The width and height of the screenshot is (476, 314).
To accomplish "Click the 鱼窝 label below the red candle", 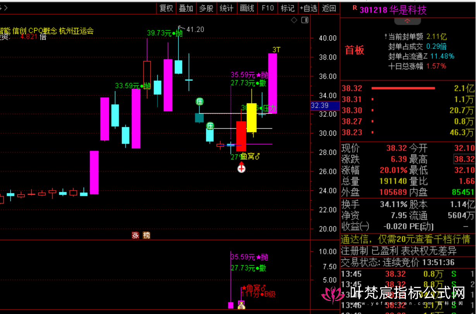I will (x=250, y=156).
